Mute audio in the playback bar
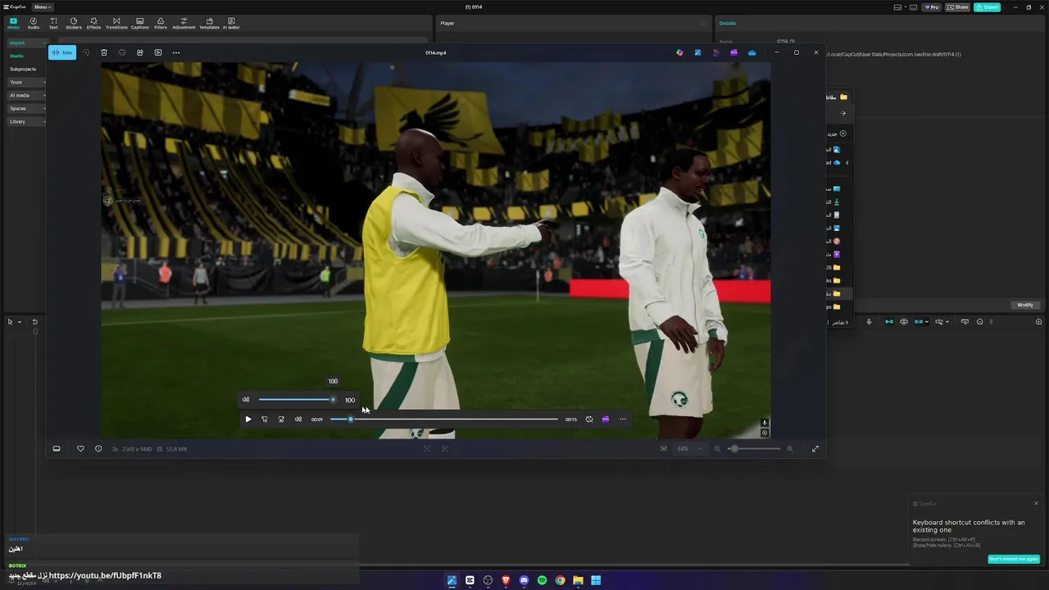The image size is (1049, 590). [298, 420]
